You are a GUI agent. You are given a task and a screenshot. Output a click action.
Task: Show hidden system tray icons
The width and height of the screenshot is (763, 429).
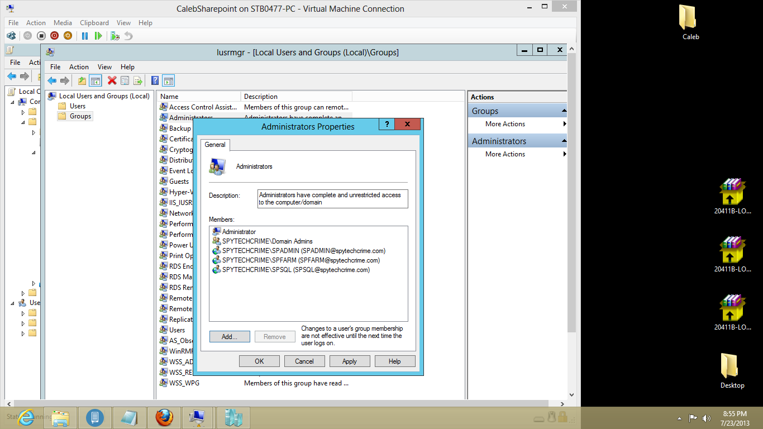[679, 418]
